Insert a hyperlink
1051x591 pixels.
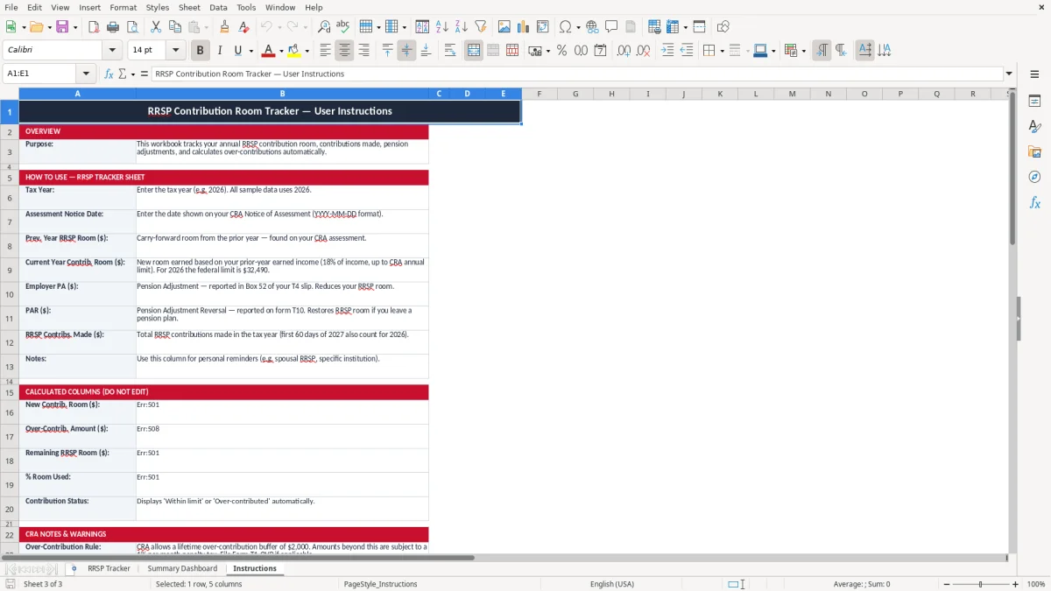point(592,27)
